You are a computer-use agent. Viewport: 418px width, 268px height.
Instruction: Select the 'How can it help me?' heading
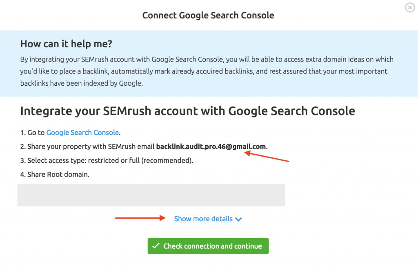click(66, 44)
